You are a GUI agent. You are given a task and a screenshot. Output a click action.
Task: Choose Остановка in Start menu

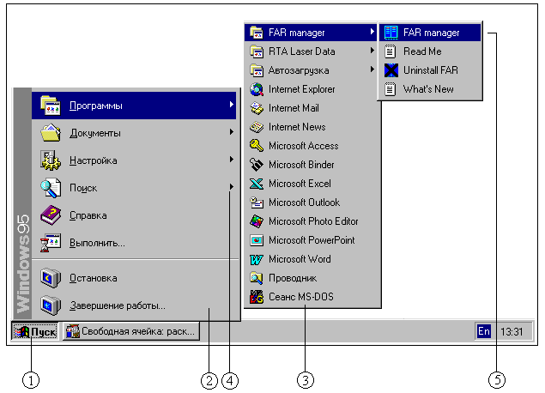pyautogui.click(x=134, y=278)
